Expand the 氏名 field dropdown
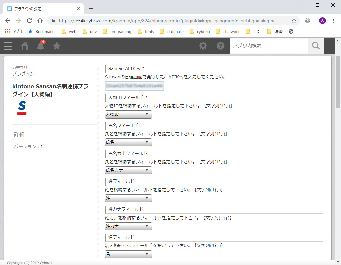Viewport: 341px width, 265px height. pos(128,142)
